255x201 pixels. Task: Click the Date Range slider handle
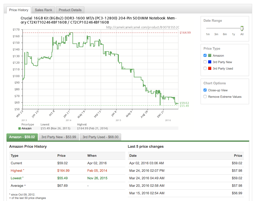pyautogui.click(x=242, y=28)
